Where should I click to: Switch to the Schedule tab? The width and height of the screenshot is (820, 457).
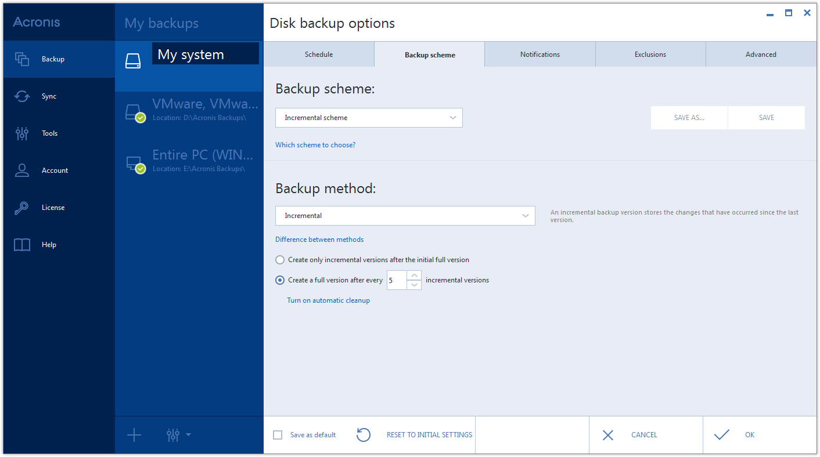point(319,55)
